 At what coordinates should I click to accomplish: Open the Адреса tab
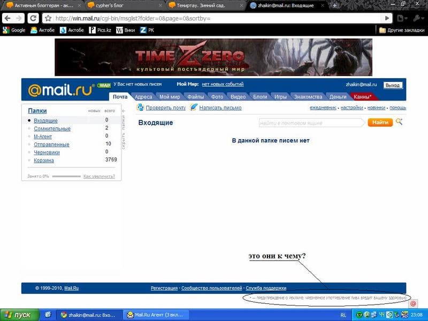[x=143, y=97]
